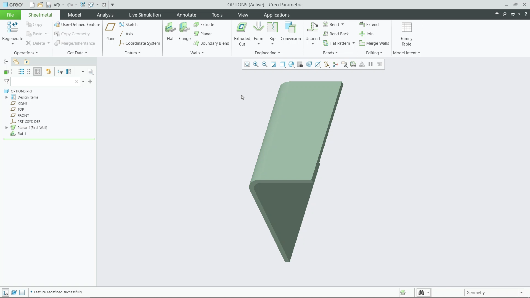Screen dimensions: 530x298
Task: Select the Sketch tool
Action: [128, 24]
